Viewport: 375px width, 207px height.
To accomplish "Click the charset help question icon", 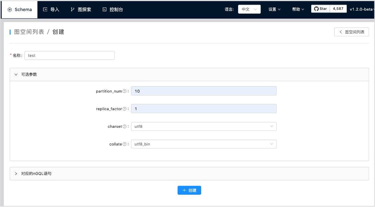I will tap(125, 126).
